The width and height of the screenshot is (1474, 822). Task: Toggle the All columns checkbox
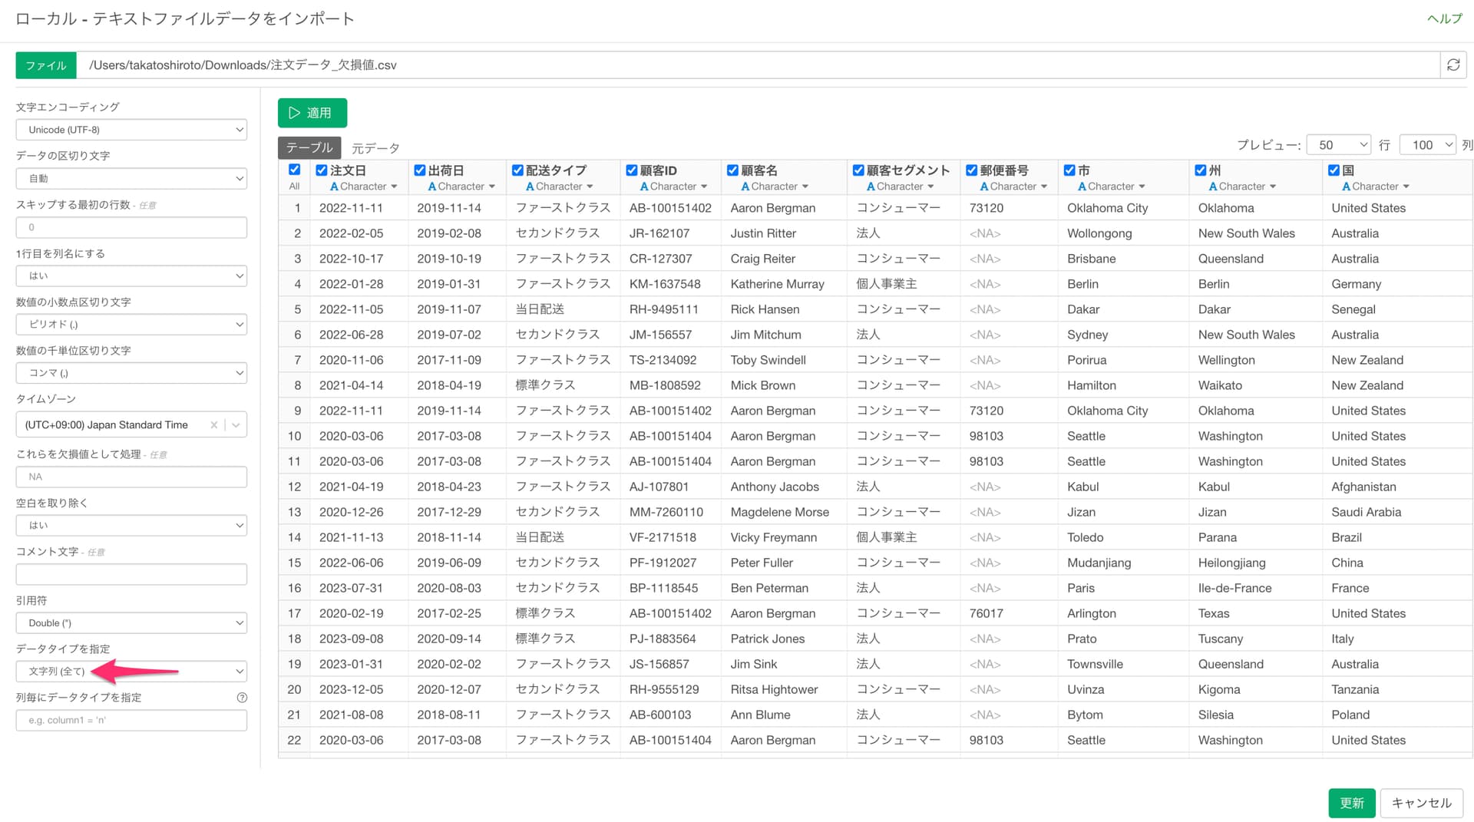[x=294, y=170]
